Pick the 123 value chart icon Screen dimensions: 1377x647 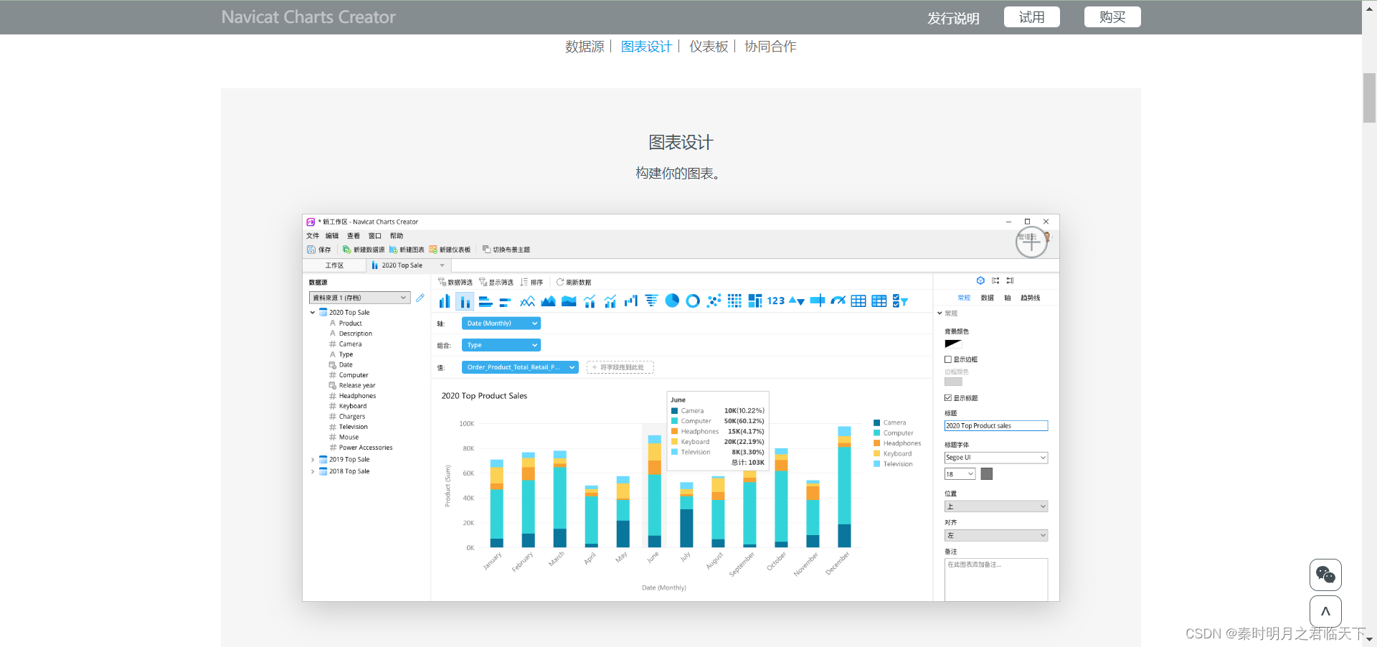[x=776, y=301]
